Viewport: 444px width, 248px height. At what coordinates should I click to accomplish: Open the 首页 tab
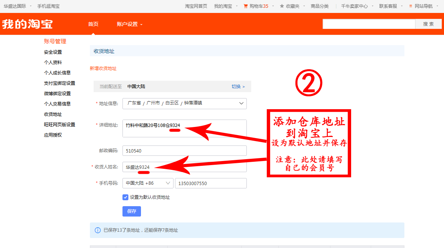93,24
